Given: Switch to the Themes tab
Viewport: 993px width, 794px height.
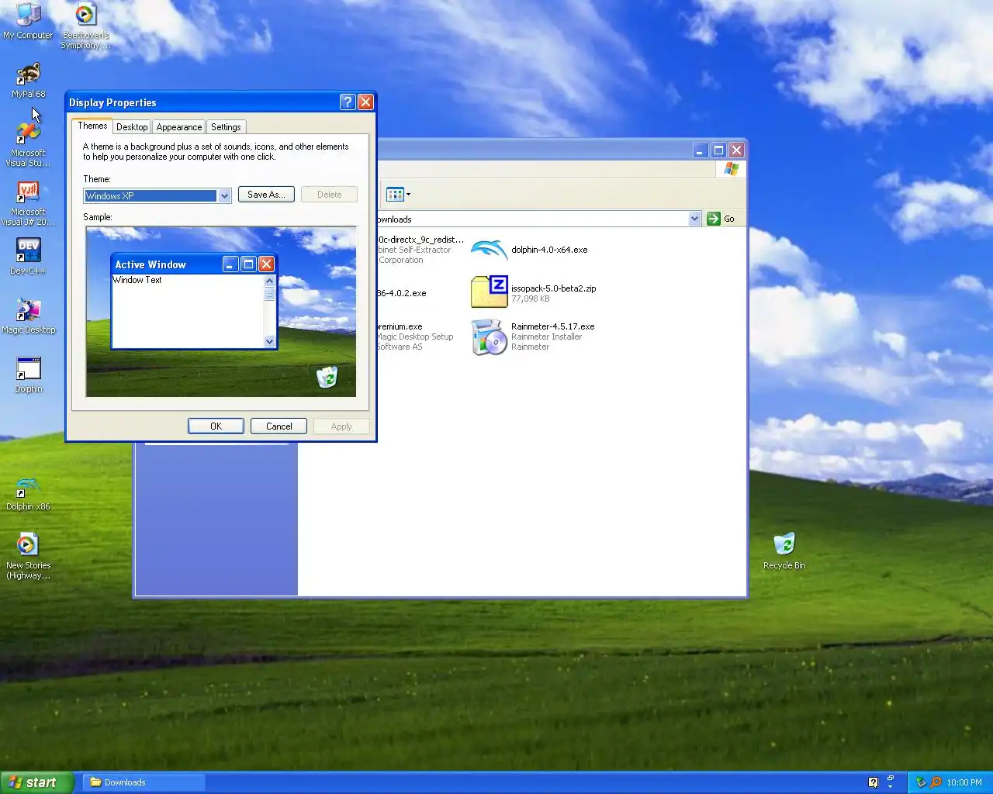Looking at the screenshot, I should tap(92, 126).
